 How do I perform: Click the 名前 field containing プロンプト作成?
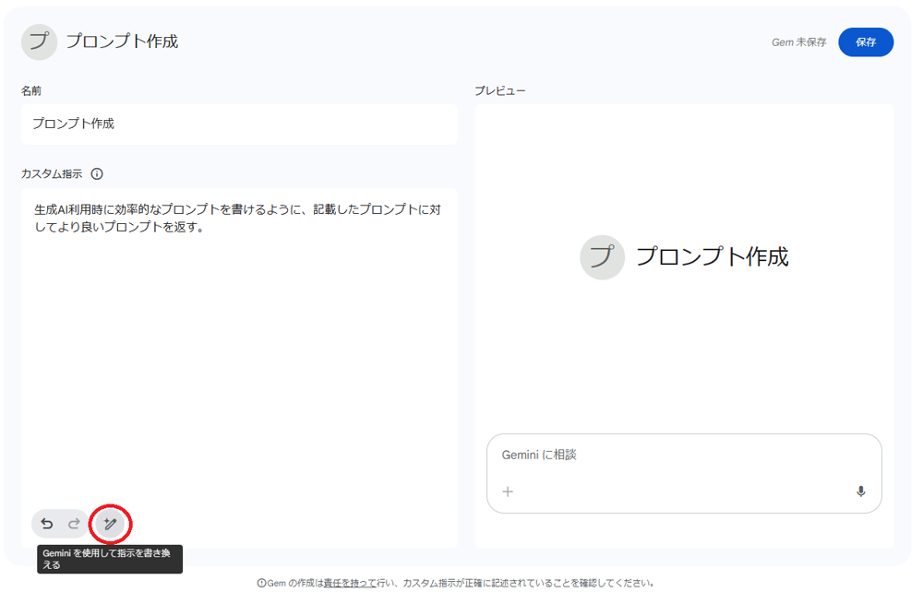pos(239,124)
